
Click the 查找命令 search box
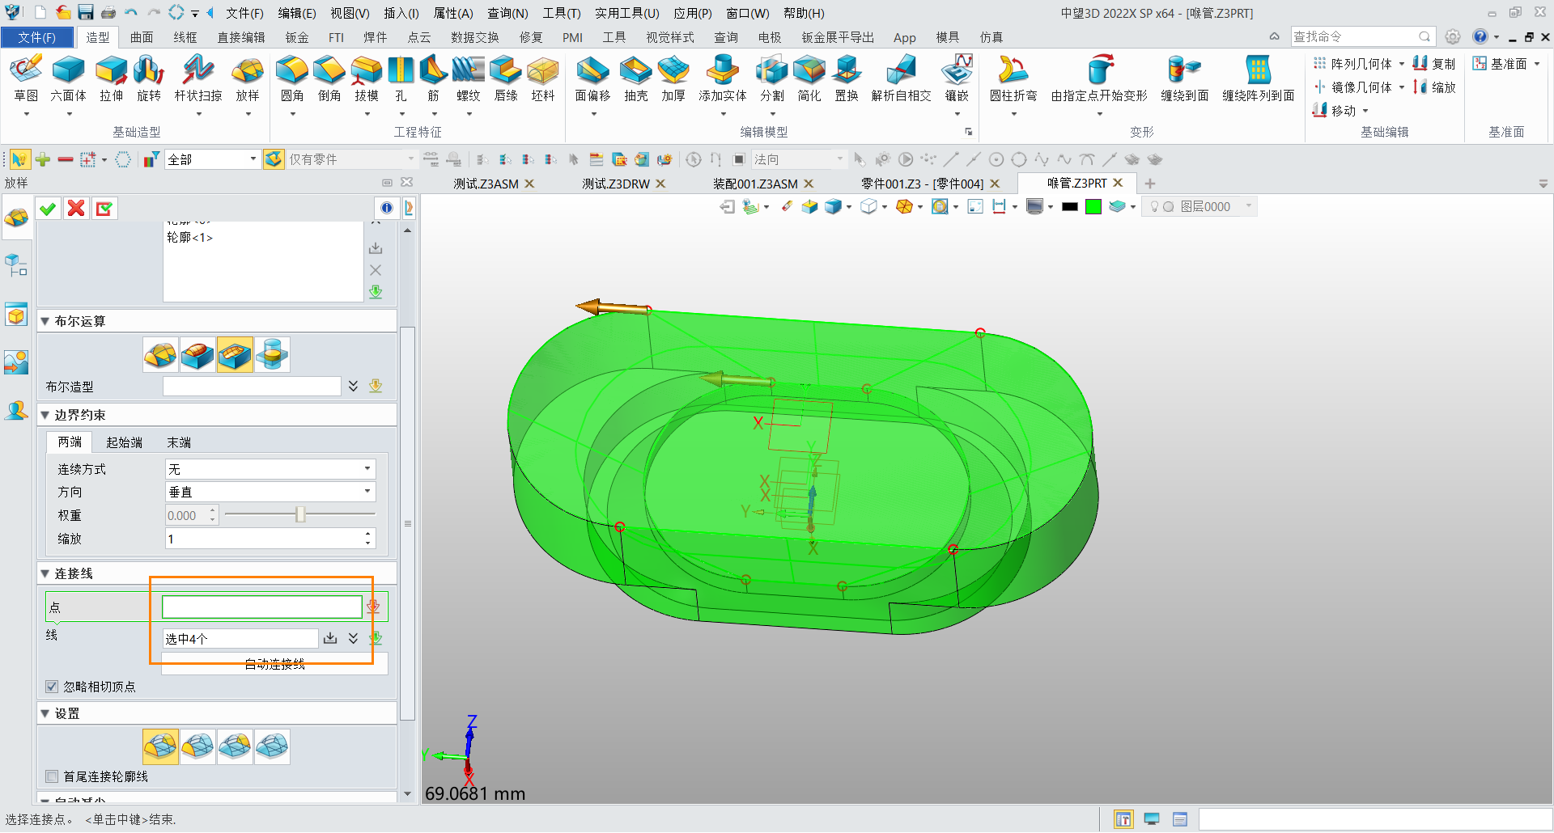point(1362,36)
